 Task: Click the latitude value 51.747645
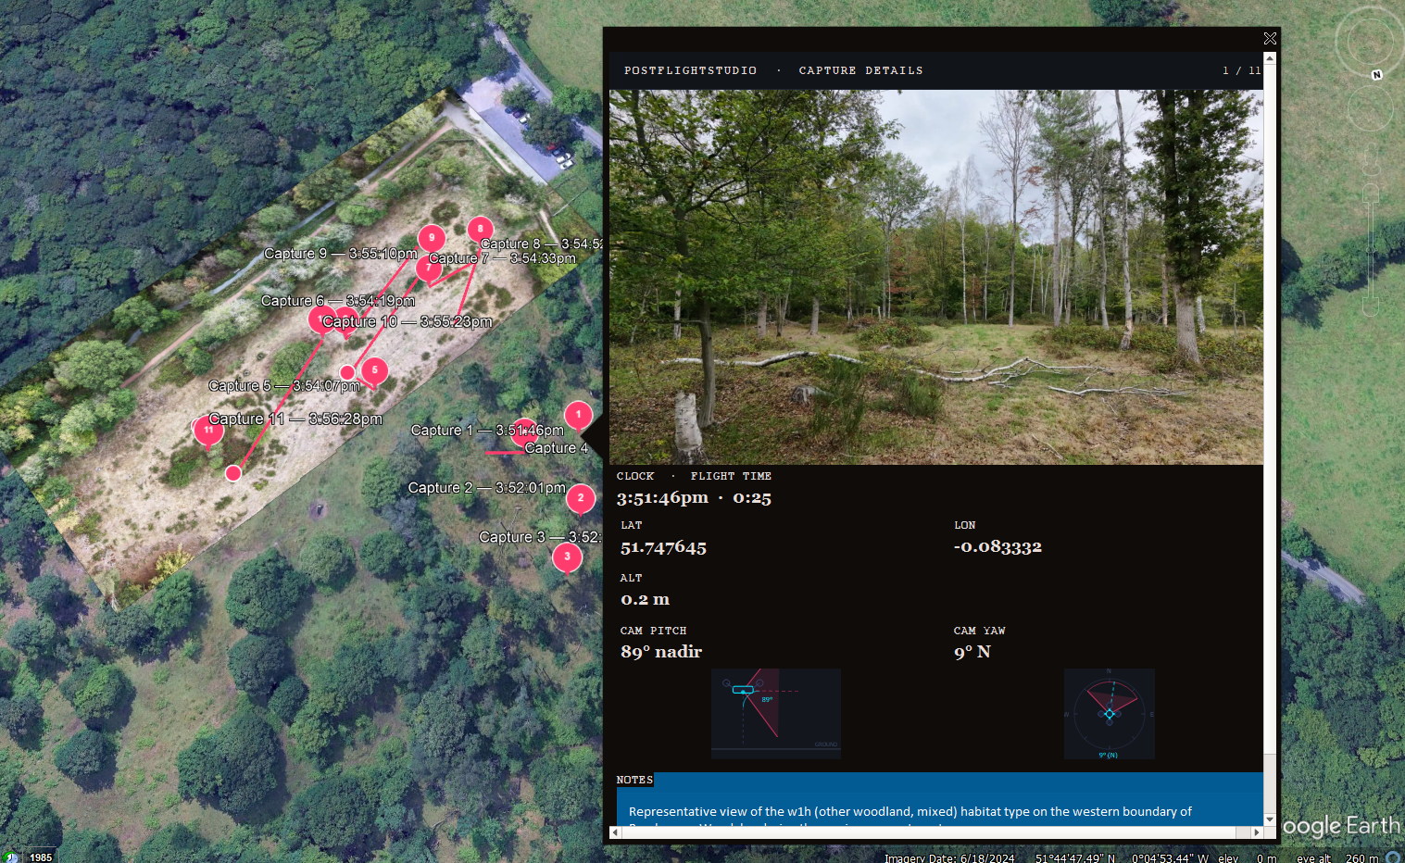point(663,547)
